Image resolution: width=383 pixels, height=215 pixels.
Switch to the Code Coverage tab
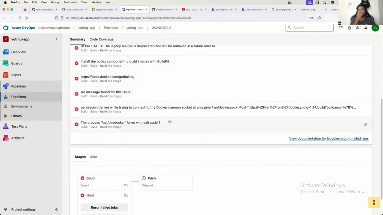click(x=101, y=39)
